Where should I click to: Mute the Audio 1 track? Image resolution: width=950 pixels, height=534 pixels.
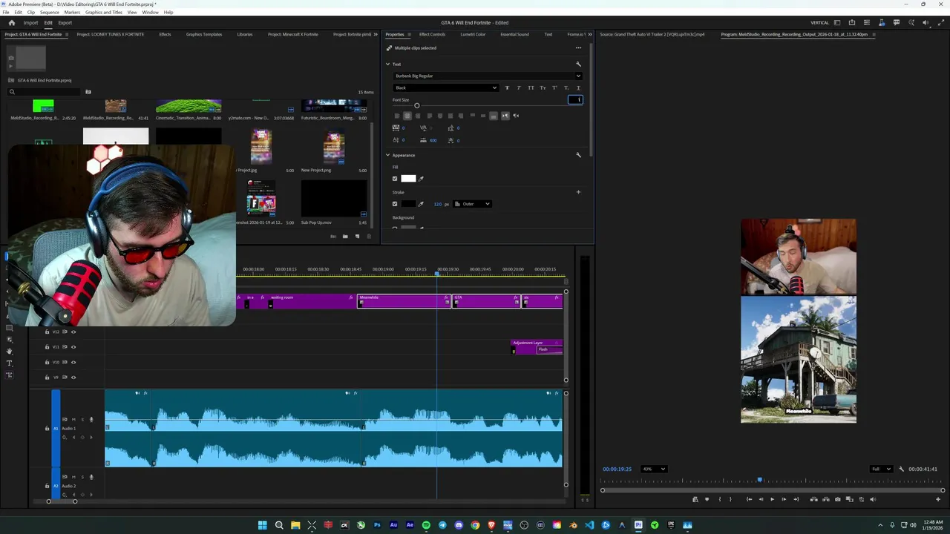pyautogui.click(x=73, y=420)
